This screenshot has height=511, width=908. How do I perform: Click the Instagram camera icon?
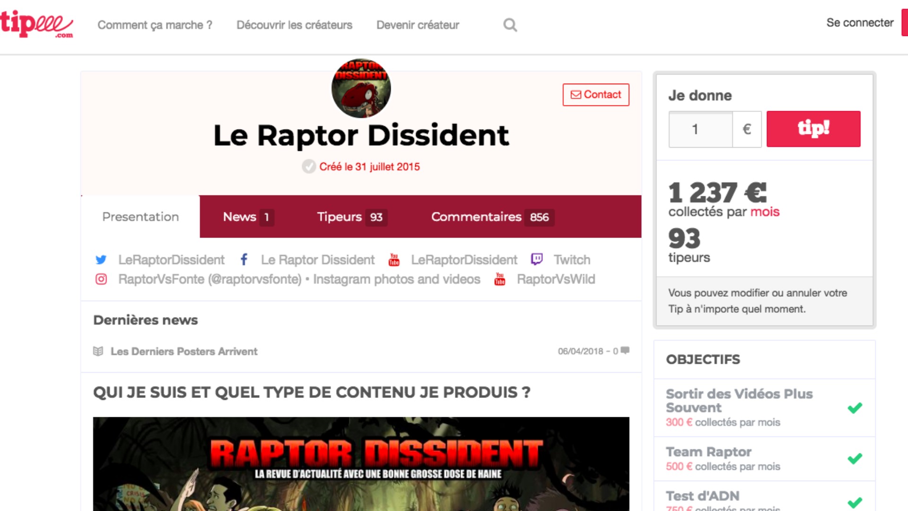[101, 279]
